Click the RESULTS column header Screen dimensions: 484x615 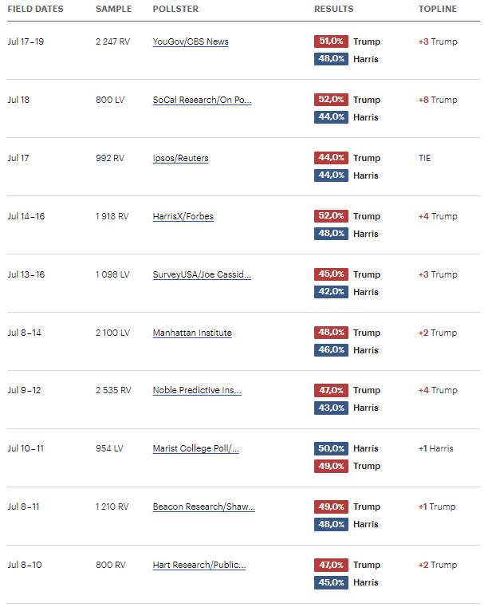tap(333, 9)
